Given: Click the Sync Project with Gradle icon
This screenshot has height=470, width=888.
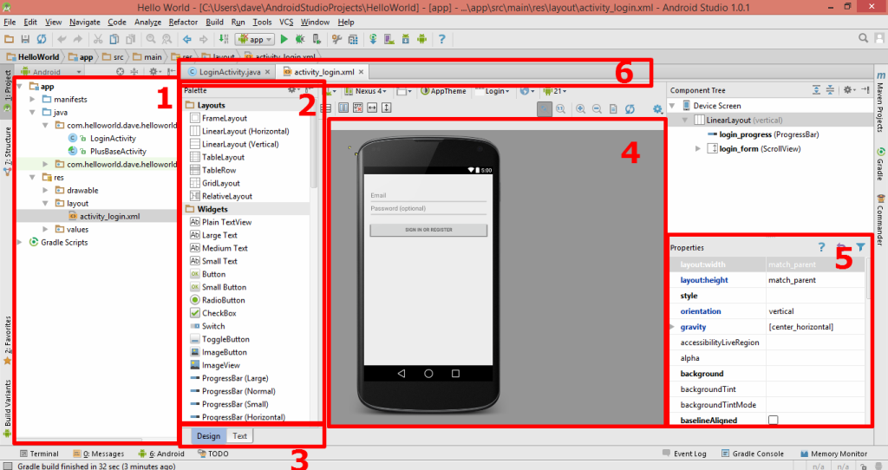Looking at the screenshot, I should [373, 39].
